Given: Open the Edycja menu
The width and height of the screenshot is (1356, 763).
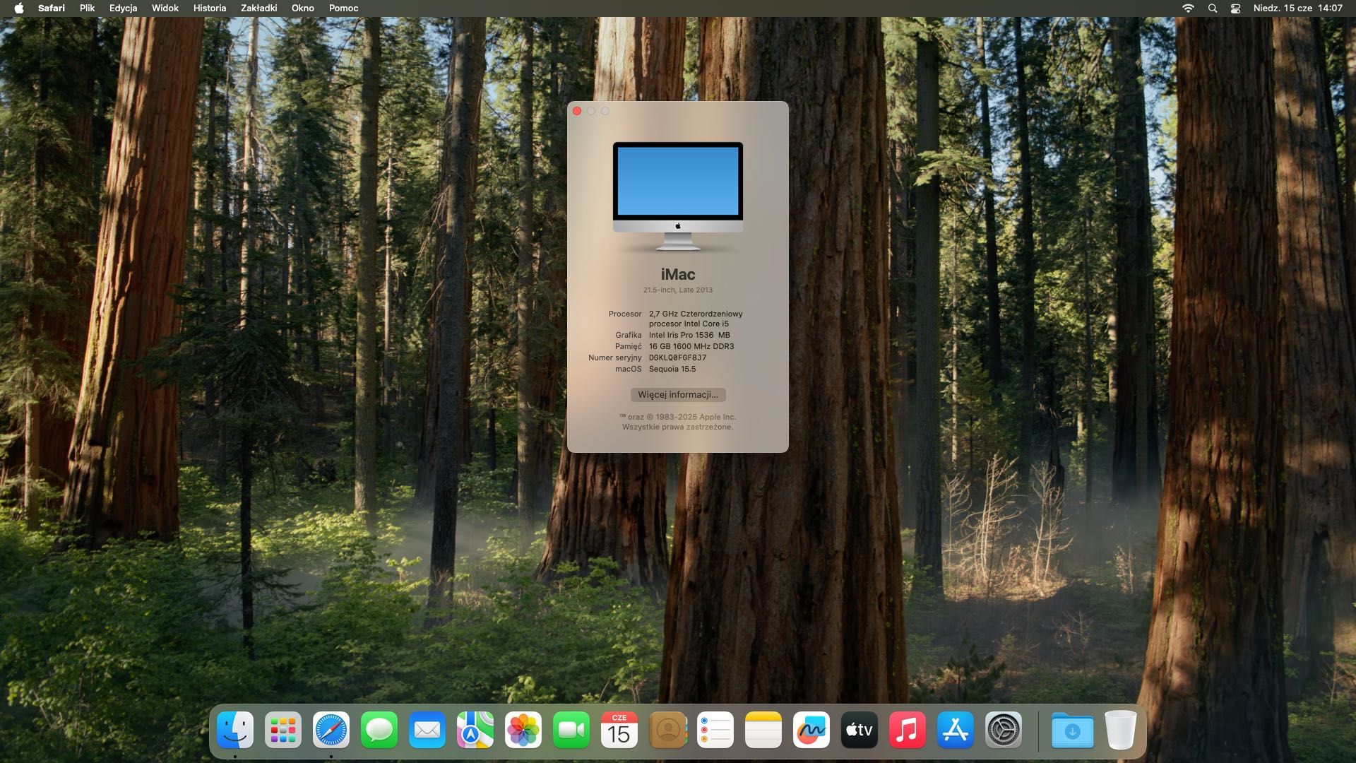Looking at the screenshot, I should point(123,8).
